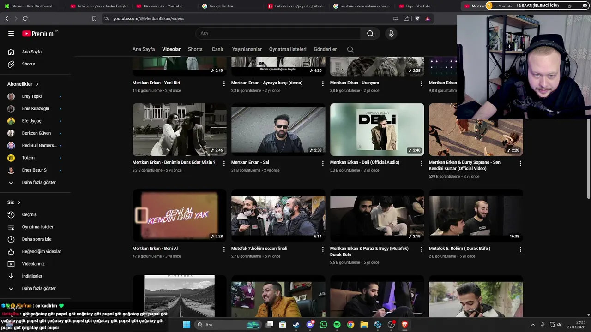Reload the page
The height and width of the screenshot is (332, 591).
click(x=25, y=18)
